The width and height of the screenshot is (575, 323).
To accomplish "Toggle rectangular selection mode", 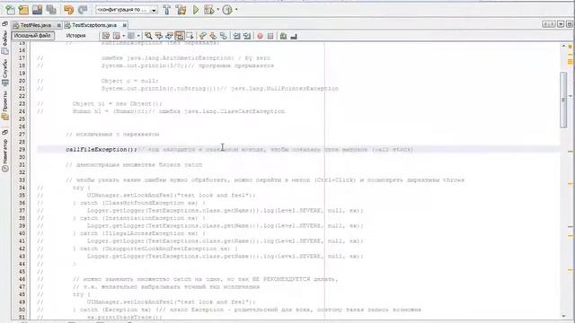I will [x=190, y=36].
